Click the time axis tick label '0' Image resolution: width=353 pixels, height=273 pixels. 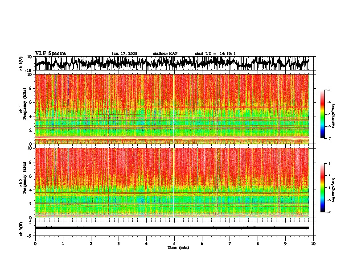coord(35,244)
